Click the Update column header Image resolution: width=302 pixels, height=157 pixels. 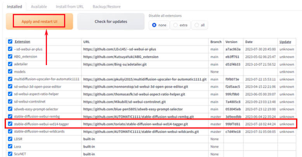[285, 41]
